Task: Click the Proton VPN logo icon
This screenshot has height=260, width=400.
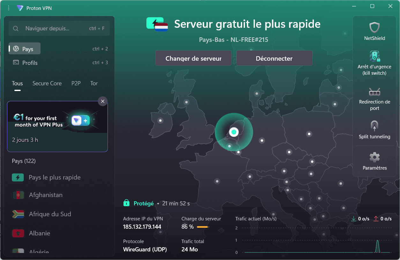Action: click(x=20, y=8)
